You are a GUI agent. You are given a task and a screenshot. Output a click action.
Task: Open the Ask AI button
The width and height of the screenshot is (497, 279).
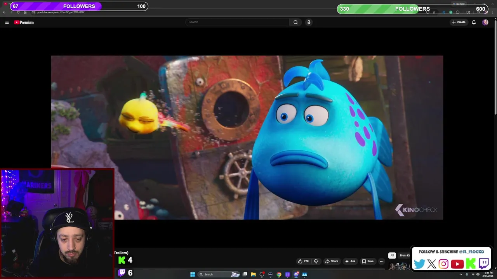coord(350,261)
